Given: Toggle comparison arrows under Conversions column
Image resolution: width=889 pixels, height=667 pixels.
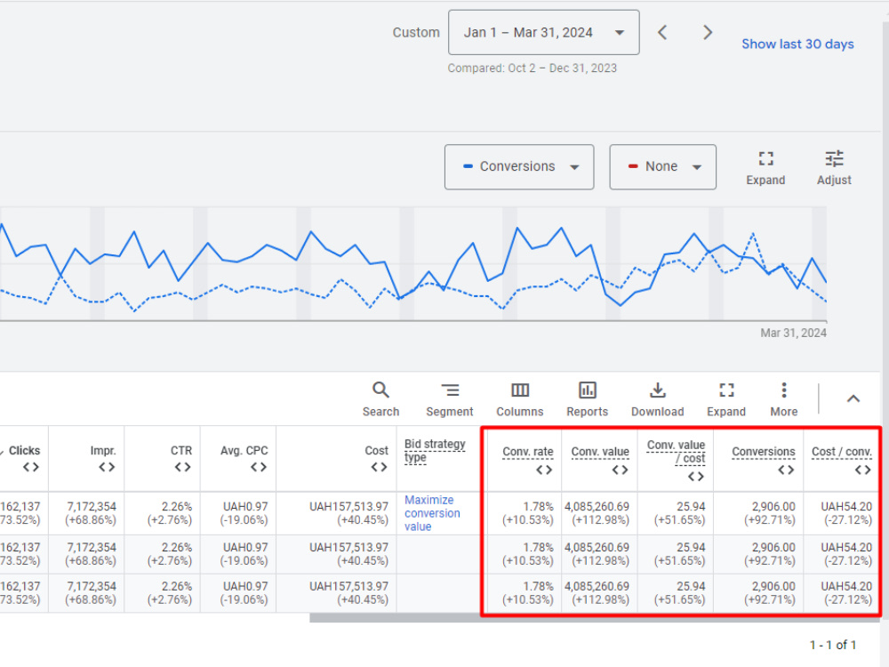Looking at the screenshot, I should click(786, 470).
